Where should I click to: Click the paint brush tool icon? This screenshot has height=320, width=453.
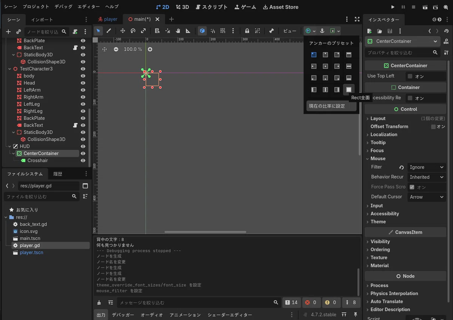pyautogui.click(x=109, y=31)
